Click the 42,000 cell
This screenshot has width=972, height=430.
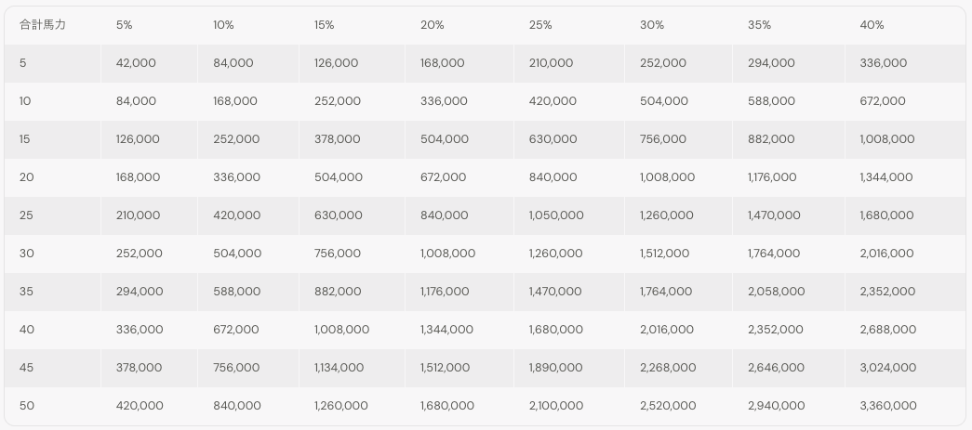click(136, 63)
